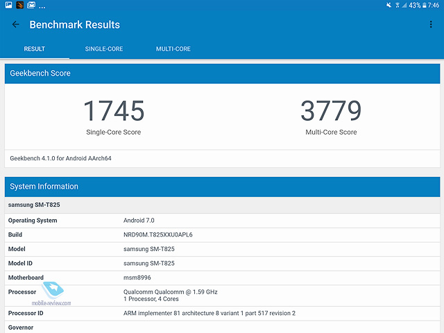Switch to the RESULT tab

tap(35, 49)
